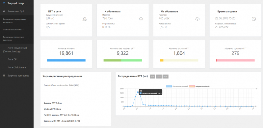This screenshot has width=263, height=128.
Task: Click the blue Активные абоненты progress bar
Action: [x=66, y=60]
